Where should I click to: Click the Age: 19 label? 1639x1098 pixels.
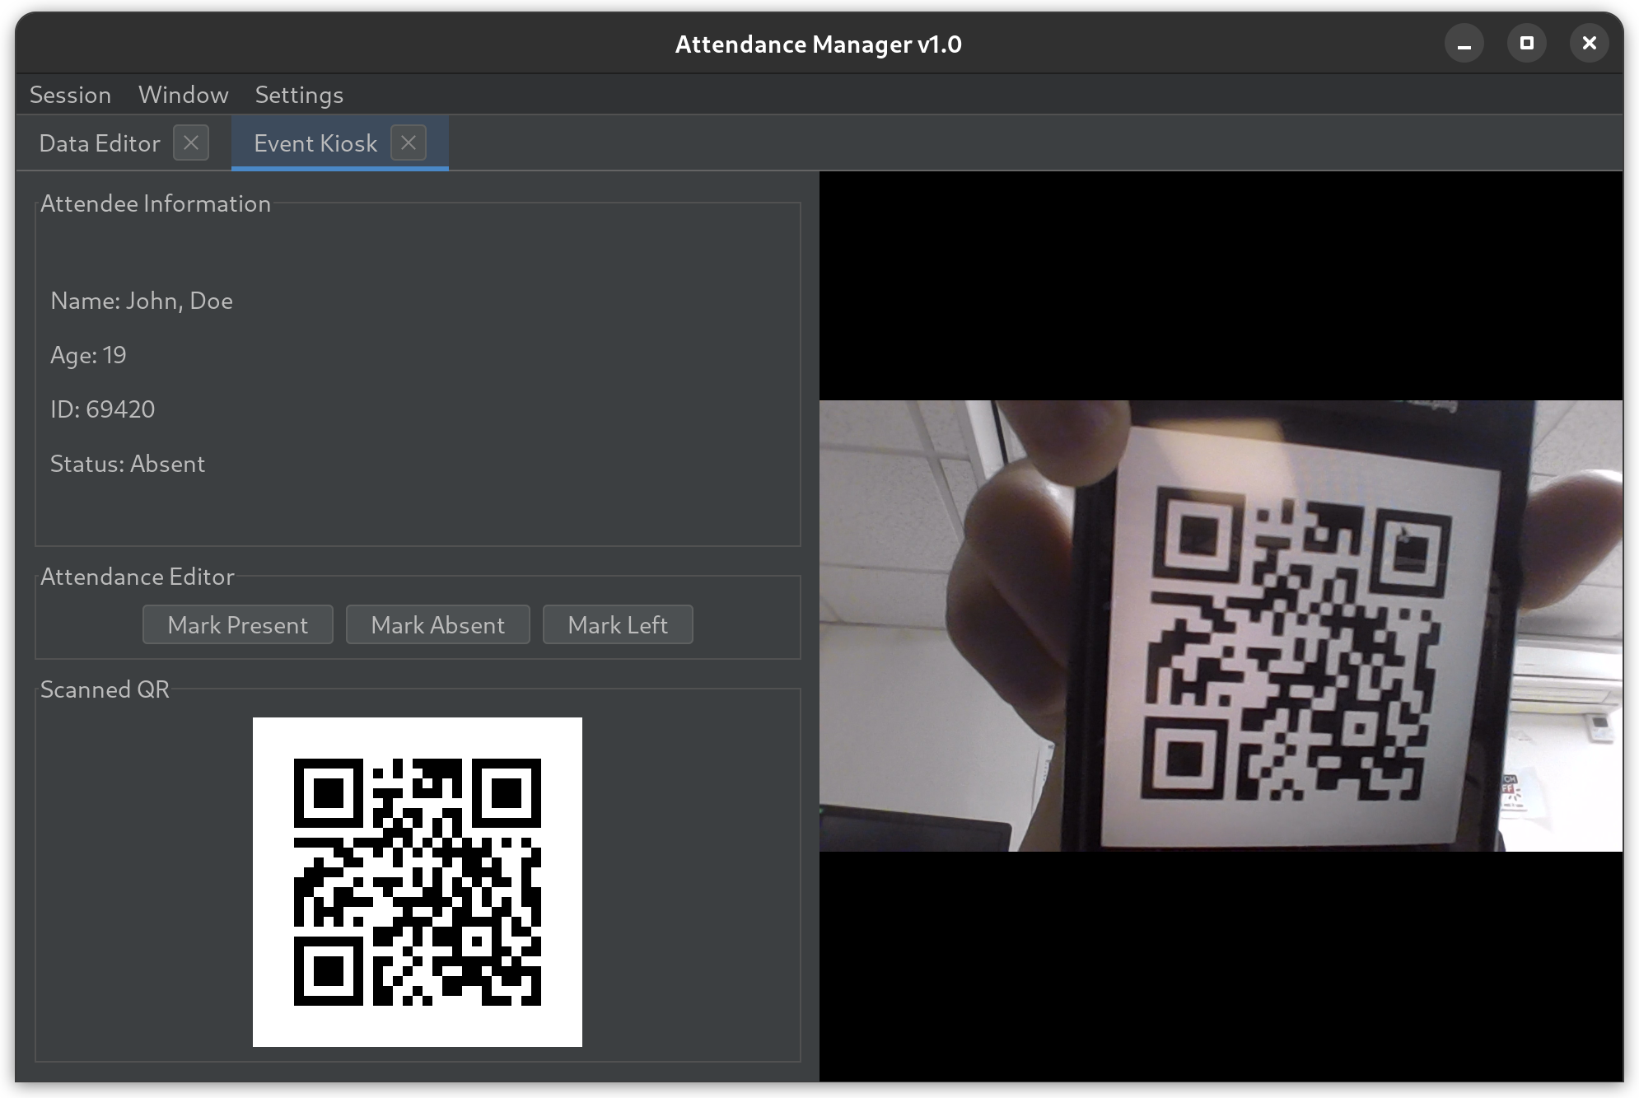click(x=88, y=355)
